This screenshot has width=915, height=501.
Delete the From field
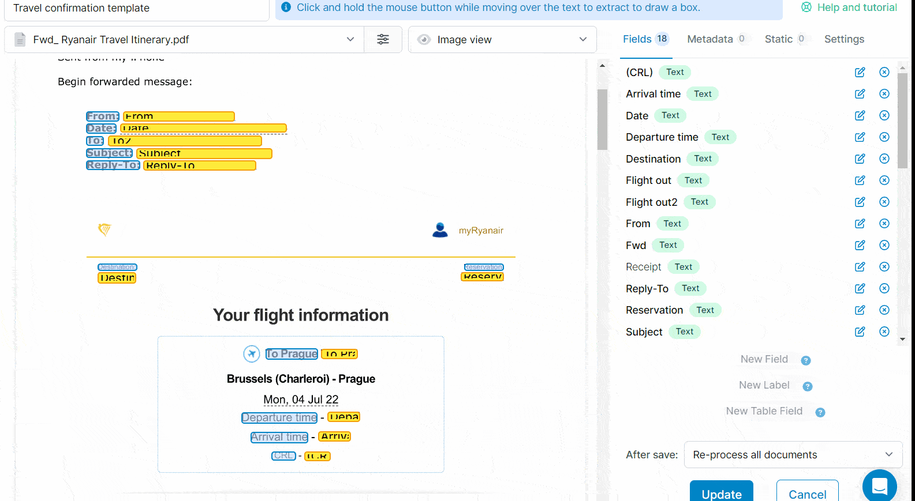[x=884, y=224]
